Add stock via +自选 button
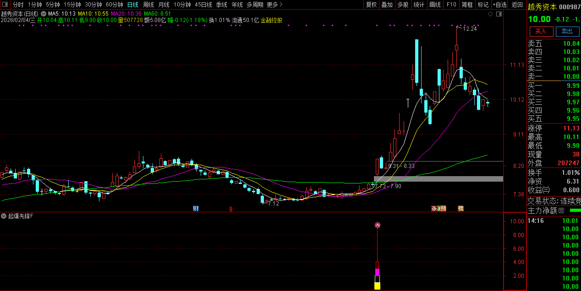581x291 pixels. coord(499,5)
